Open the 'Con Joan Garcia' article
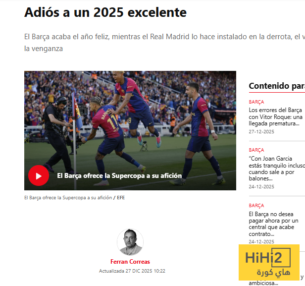The width and height of the screenshot is (305, 286). (277, 169)
